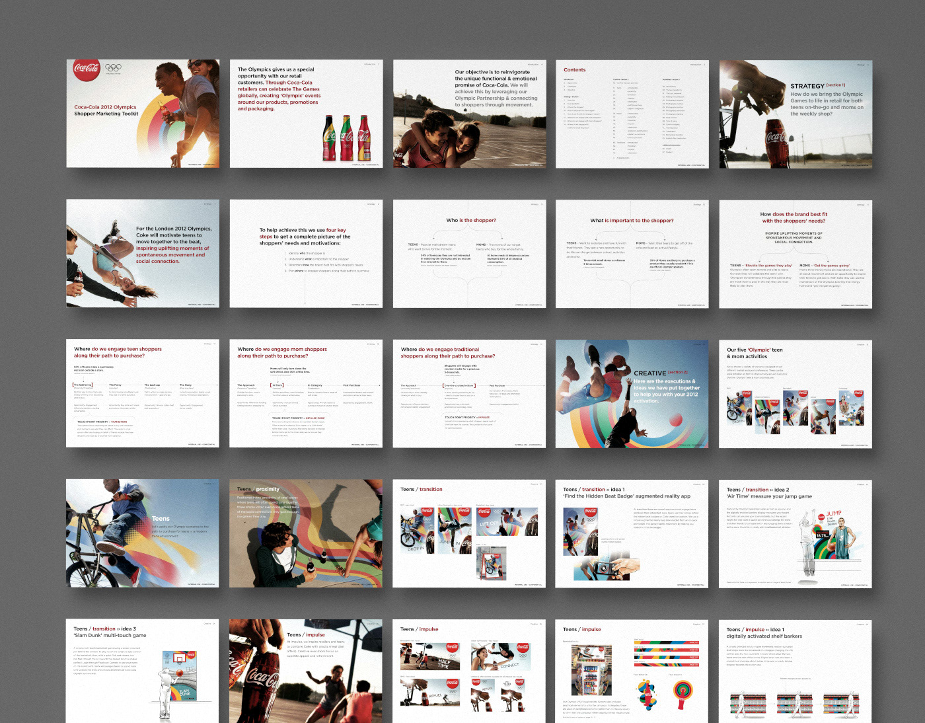The image size is (925, 723).
Task: Open the Coca-Cola 2012 Olympics Toolkit cover slide
Action: (x=143, y=114)
